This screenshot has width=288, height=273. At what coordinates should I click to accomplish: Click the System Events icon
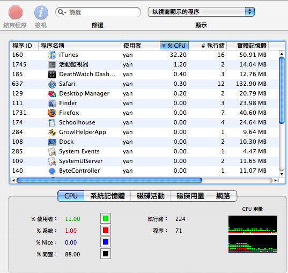click(52, 152)
